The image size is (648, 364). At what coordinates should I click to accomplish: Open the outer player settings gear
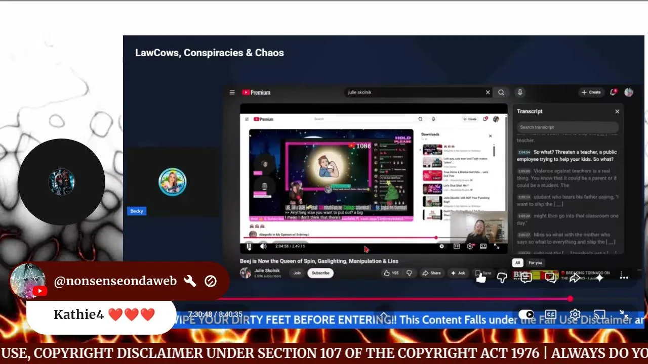click(x=575, y=314)
